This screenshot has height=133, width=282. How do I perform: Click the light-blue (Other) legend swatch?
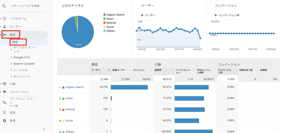click(x=104, y=31)
